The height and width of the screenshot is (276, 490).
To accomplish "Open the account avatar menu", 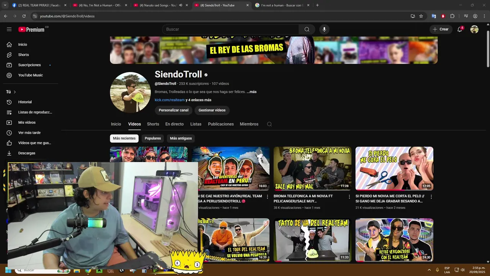I will (474, 29).
